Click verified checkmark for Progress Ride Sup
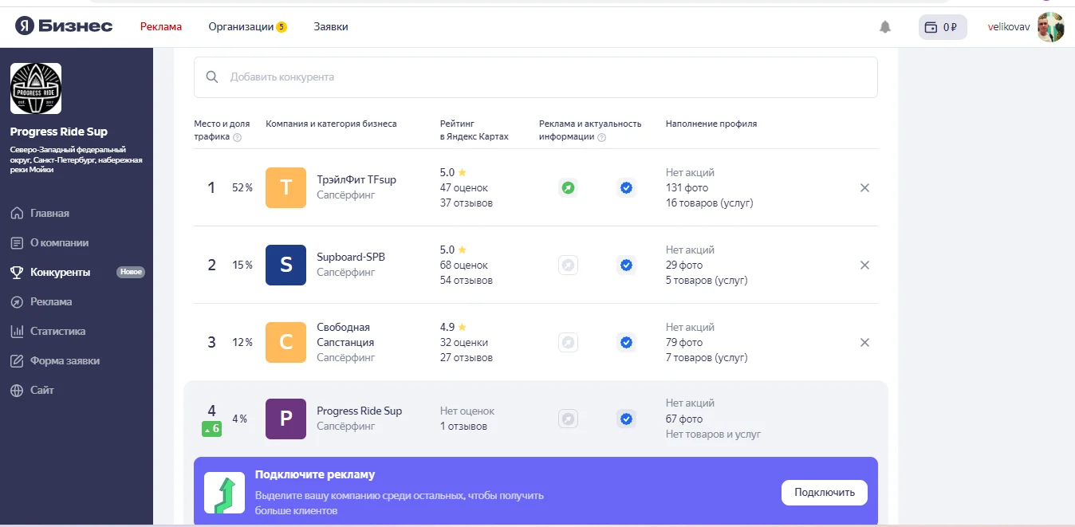This screenshot has width=1075, height=527. click(626, 419)
